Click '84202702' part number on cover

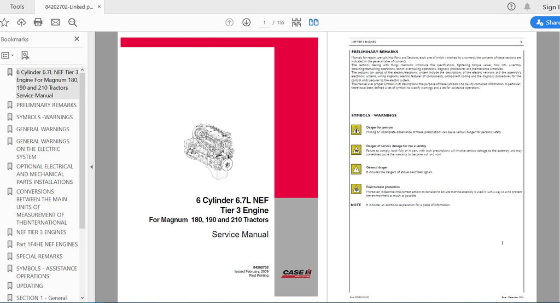(x=261, y=267)
